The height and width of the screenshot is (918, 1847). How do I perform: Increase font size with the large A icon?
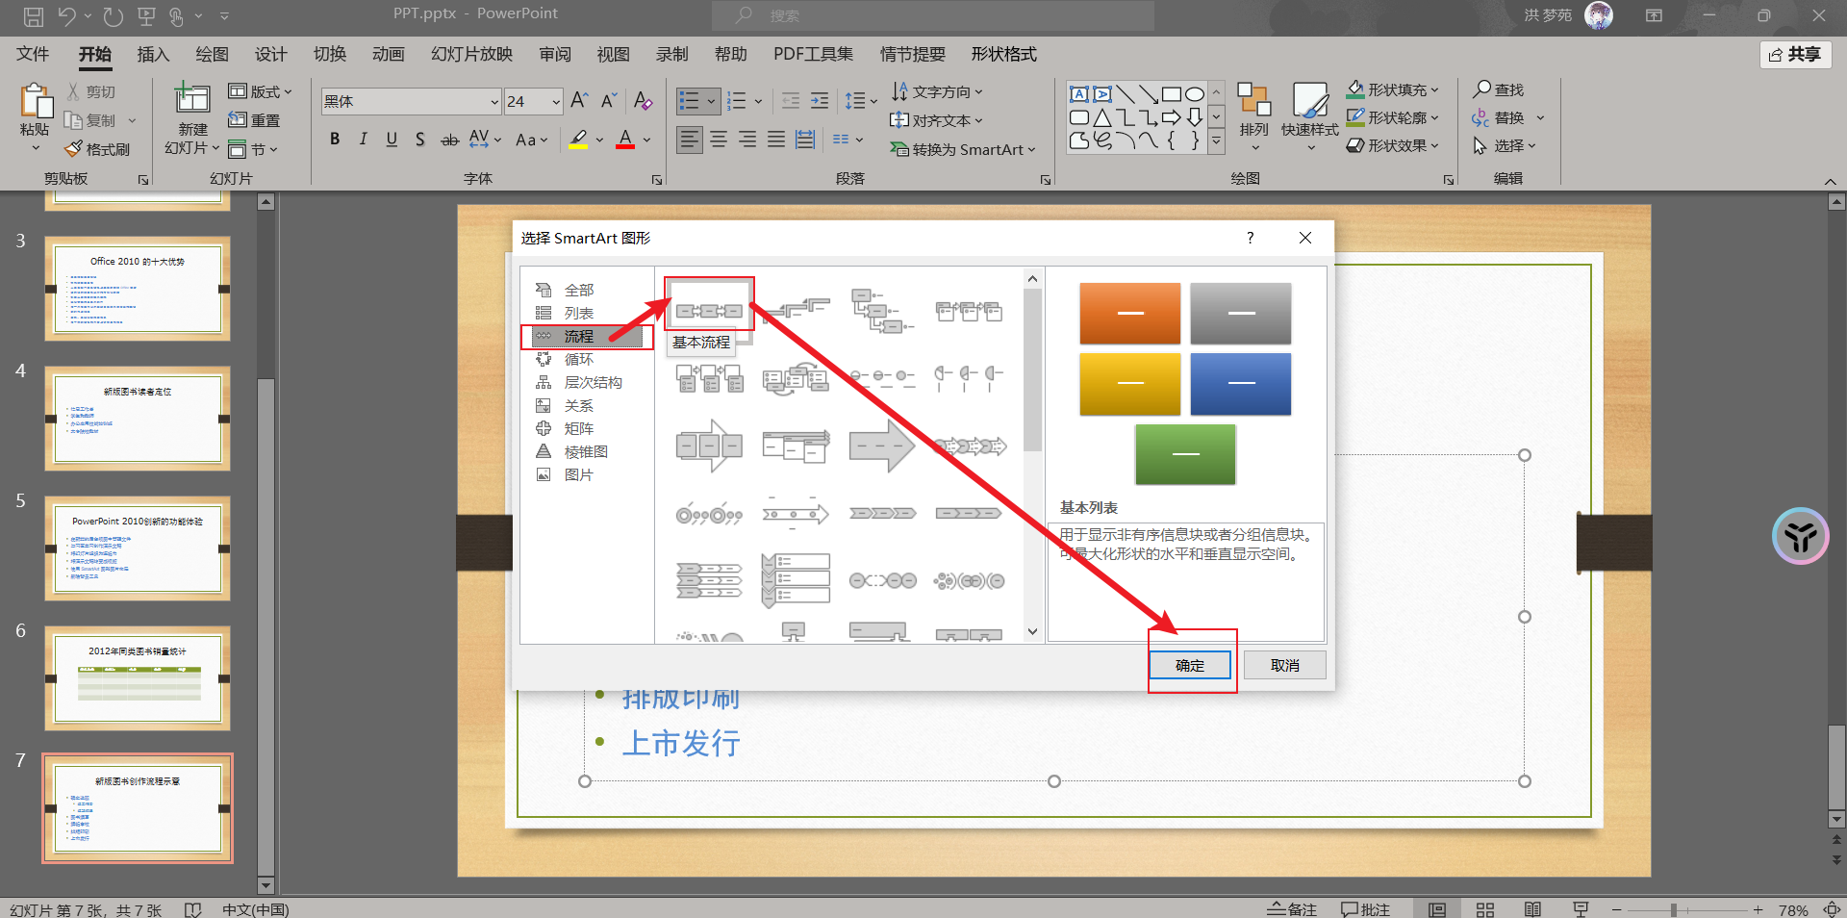579,100
